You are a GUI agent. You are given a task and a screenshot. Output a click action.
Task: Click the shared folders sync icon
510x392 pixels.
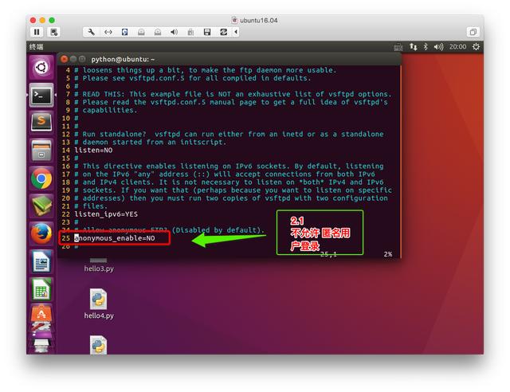[223, 32]
